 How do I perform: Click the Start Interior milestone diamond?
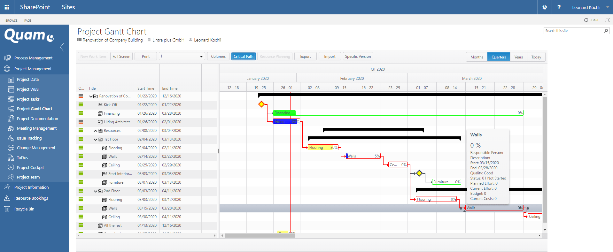[x=419, y=173]
